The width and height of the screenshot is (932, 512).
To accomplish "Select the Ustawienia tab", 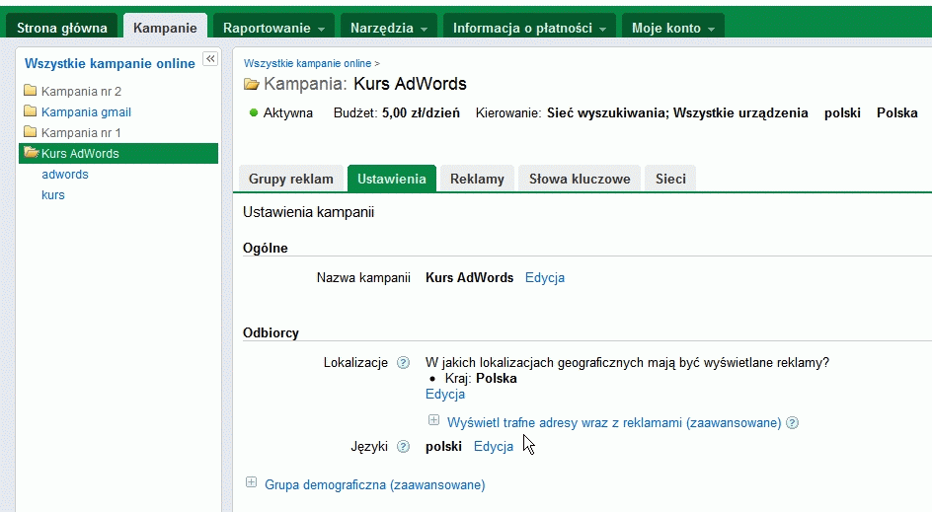I will [392, 179].
